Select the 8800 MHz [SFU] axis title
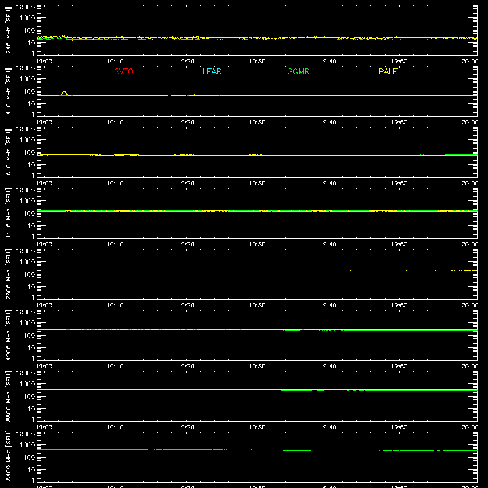 coord(8,396)
